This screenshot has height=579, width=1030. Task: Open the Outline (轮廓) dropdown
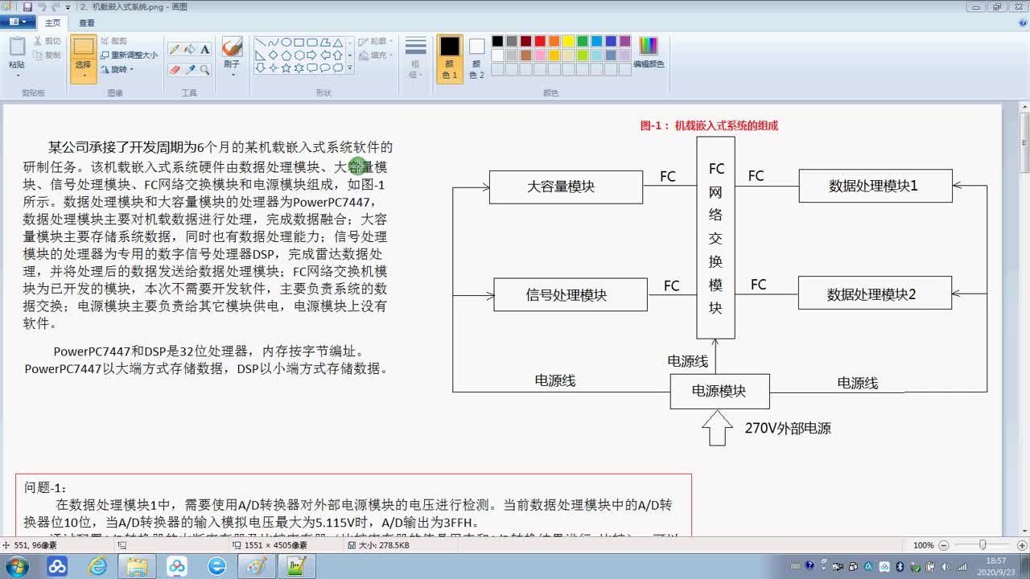point(375,42)
